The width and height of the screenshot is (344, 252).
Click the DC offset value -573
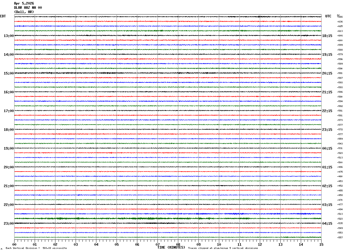click(x=340, y=120)
